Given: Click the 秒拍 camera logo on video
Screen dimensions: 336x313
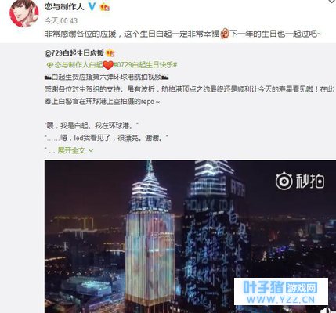Looking at the screenshot, I should pyautogui.click(x=284, y=181).
